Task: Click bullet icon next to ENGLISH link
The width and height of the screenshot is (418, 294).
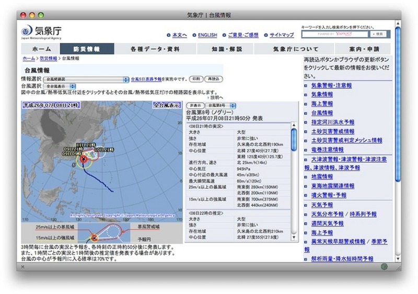Action: [x=194, y=35]
